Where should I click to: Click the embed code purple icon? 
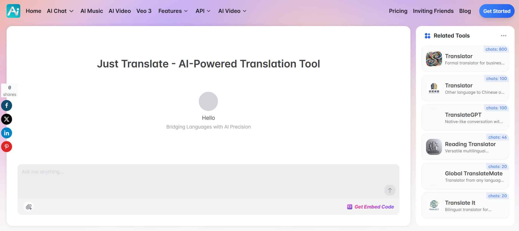pos(350,207)
